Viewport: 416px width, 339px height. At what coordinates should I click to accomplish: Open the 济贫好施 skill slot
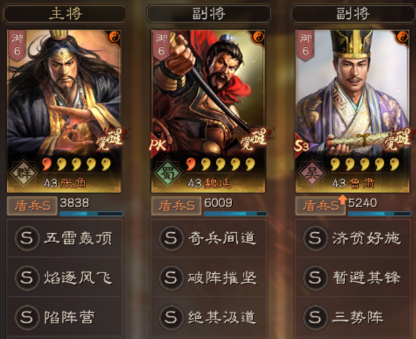(x=352, y=238)
